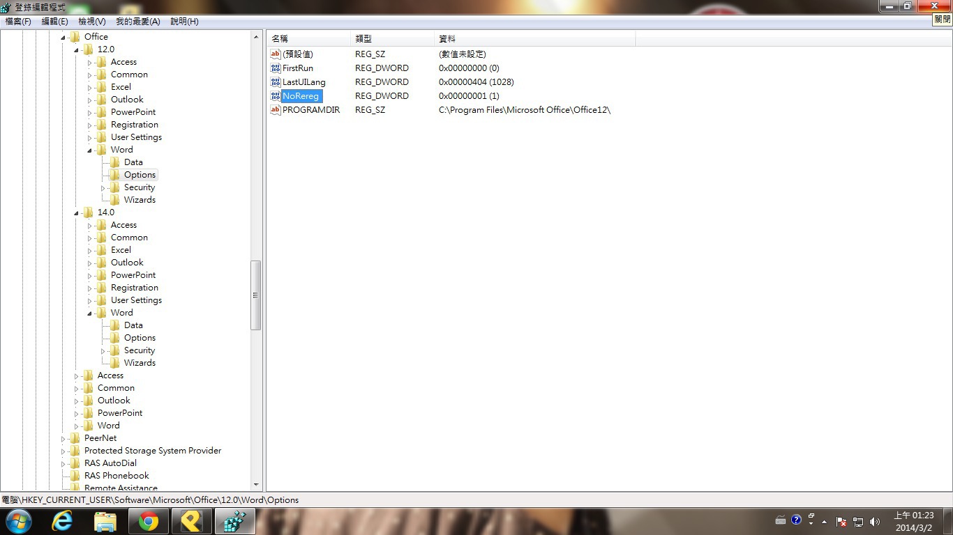Select the Data key under 12.0 Word

[133, 162]
